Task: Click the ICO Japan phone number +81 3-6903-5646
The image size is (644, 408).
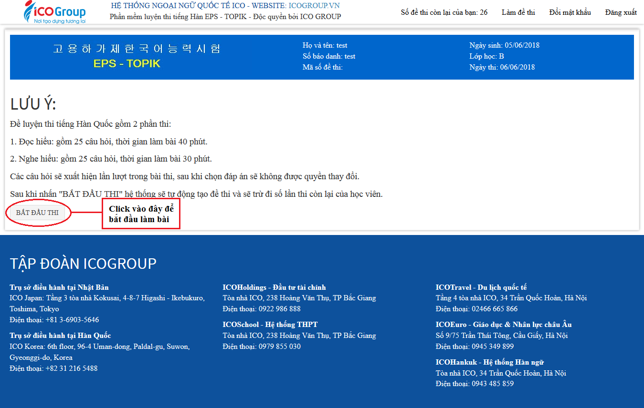Action: pyautogui.click(x=72, y=320)
